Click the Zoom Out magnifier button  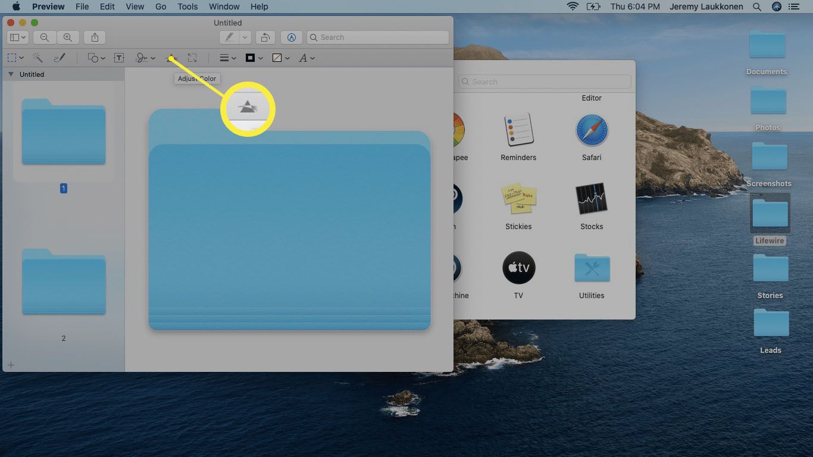(x=45, y=37)
